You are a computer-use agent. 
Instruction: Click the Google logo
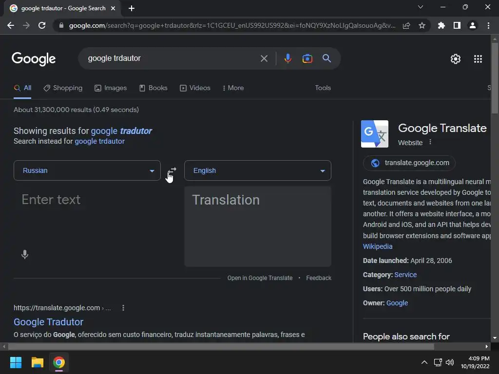click(x=34, y=59)
